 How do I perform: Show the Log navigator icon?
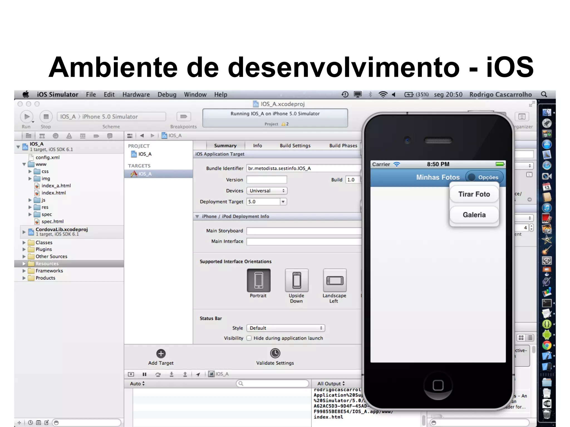tap(110, 136)
